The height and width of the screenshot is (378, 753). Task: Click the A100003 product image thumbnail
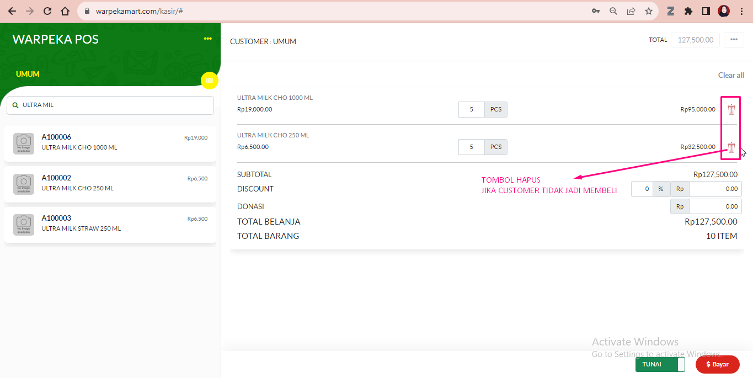pos(24,224)
